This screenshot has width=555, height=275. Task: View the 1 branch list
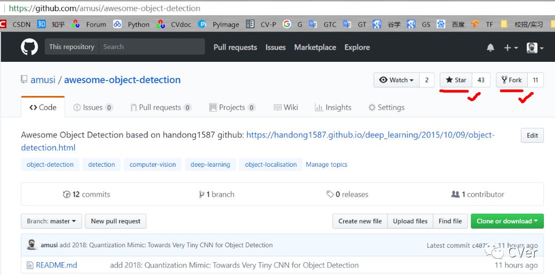point(217,195)
